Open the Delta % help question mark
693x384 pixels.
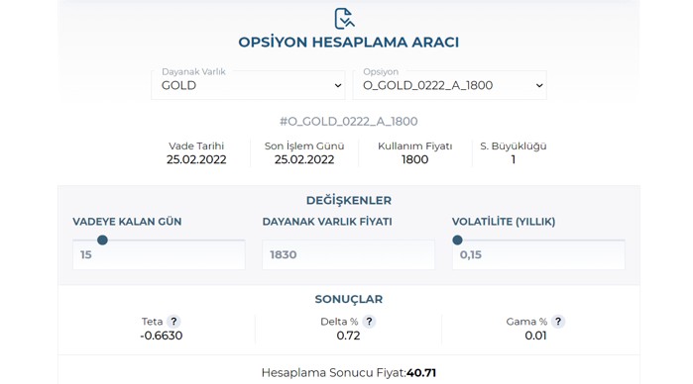369,322
